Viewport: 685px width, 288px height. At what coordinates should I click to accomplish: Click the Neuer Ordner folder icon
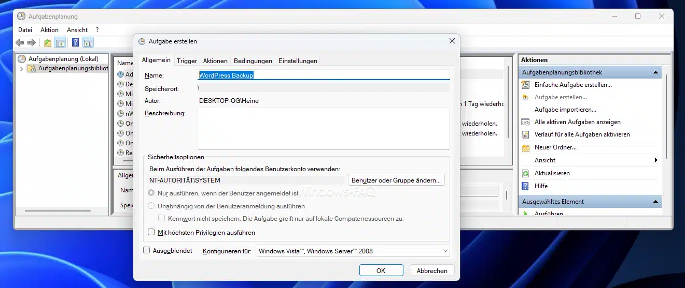525,147
